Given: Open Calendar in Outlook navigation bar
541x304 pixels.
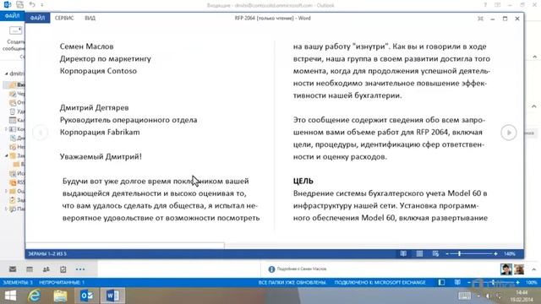Looking at the screenshot, I should pyautogui.click(x=30, y=269).
